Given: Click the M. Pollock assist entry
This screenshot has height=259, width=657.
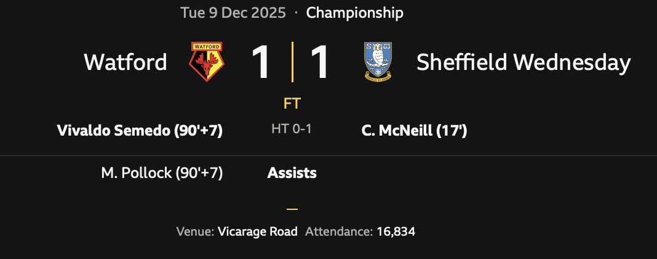Looking at the screenshot, I should pos(162,173).
